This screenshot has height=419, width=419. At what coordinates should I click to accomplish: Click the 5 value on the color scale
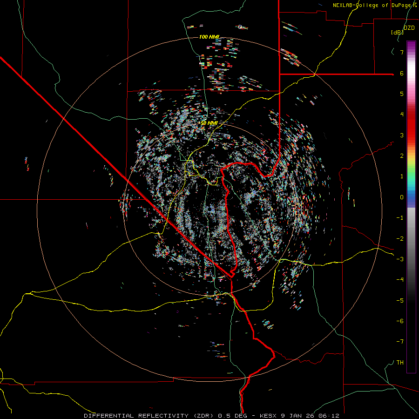[402, 94]
